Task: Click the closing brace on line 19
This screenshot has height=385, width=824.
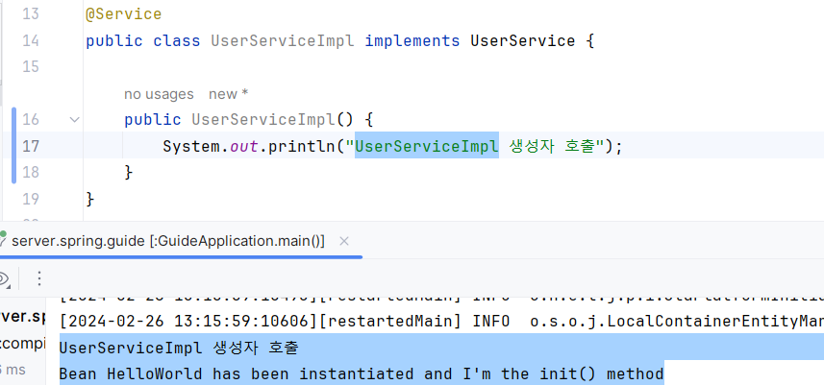Action: coord(89,199)
